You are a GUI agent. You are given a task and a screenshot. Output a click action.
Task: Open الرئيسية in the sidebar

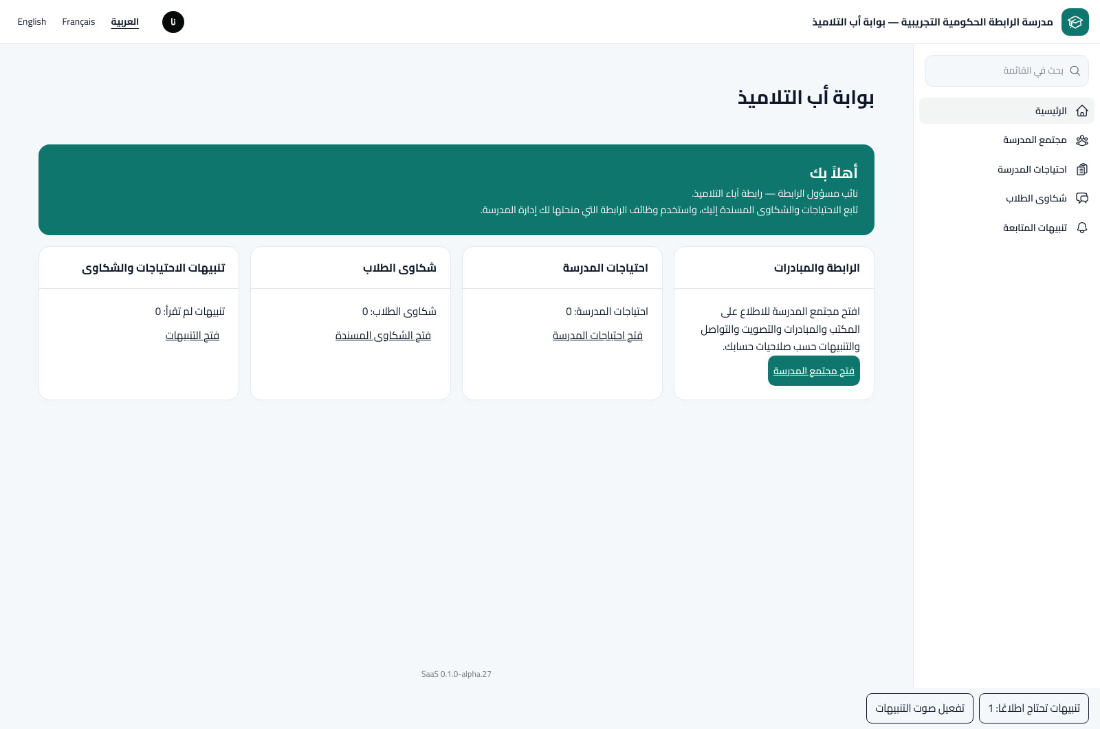click(x=1006, y=111)
